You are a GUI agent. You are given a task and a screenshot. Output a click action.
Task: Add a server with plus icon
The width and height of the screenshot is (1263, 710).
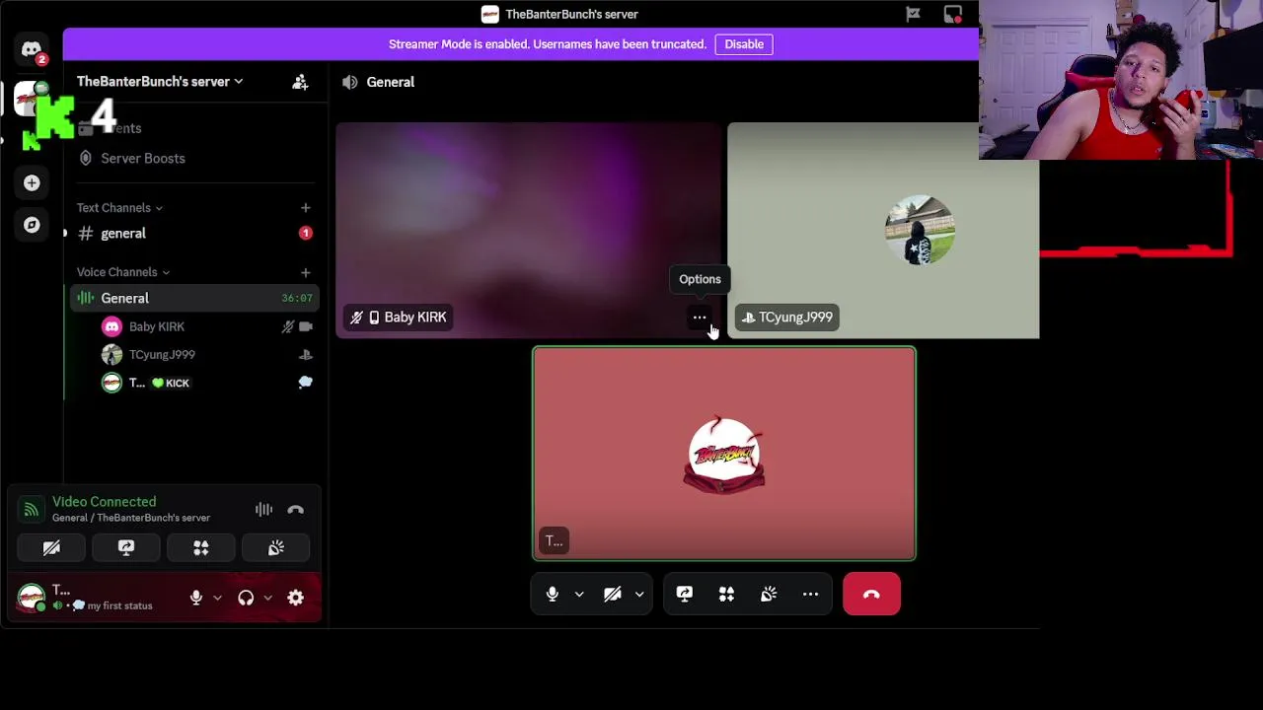(x=32, y=182)
